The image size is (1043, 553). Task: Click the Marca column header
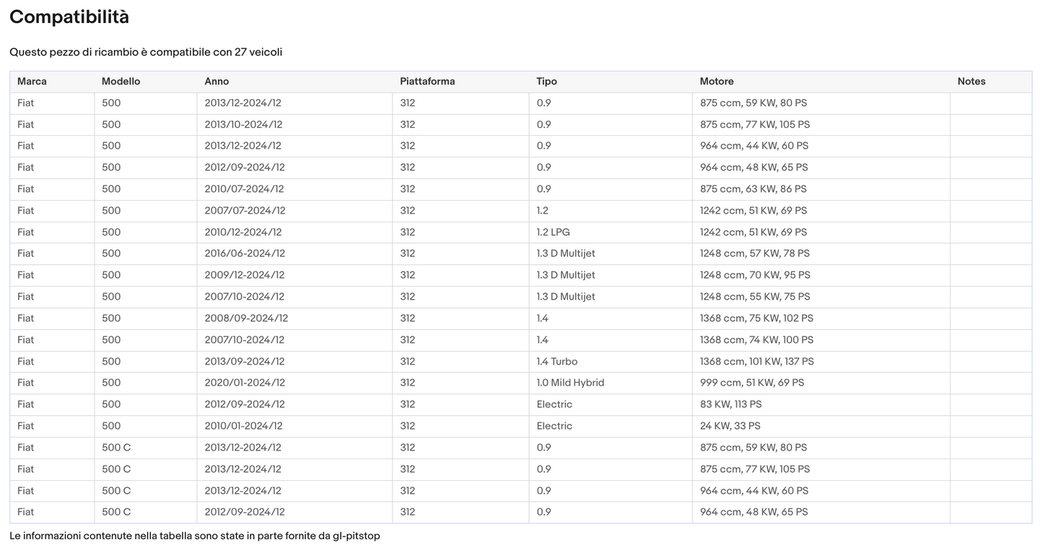pos(32,82)
